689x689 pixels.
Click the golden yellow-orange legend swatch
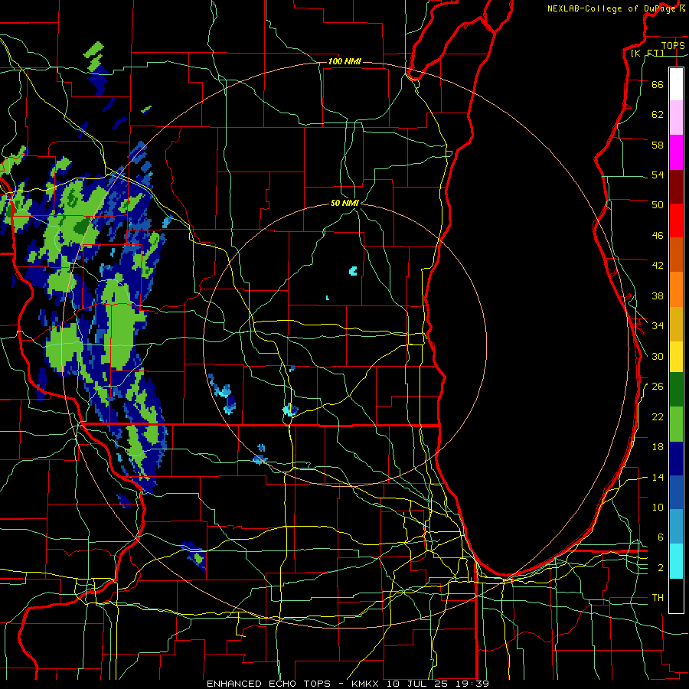pos(676,324)
